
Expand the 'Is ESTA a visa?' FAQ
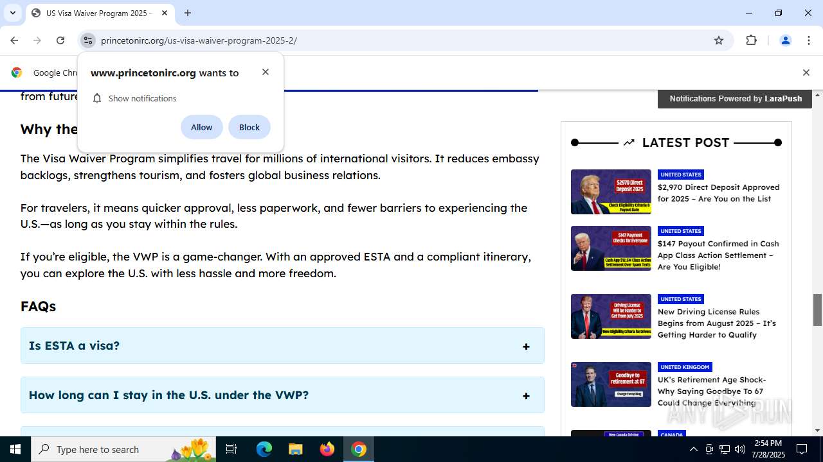(282, 346)
